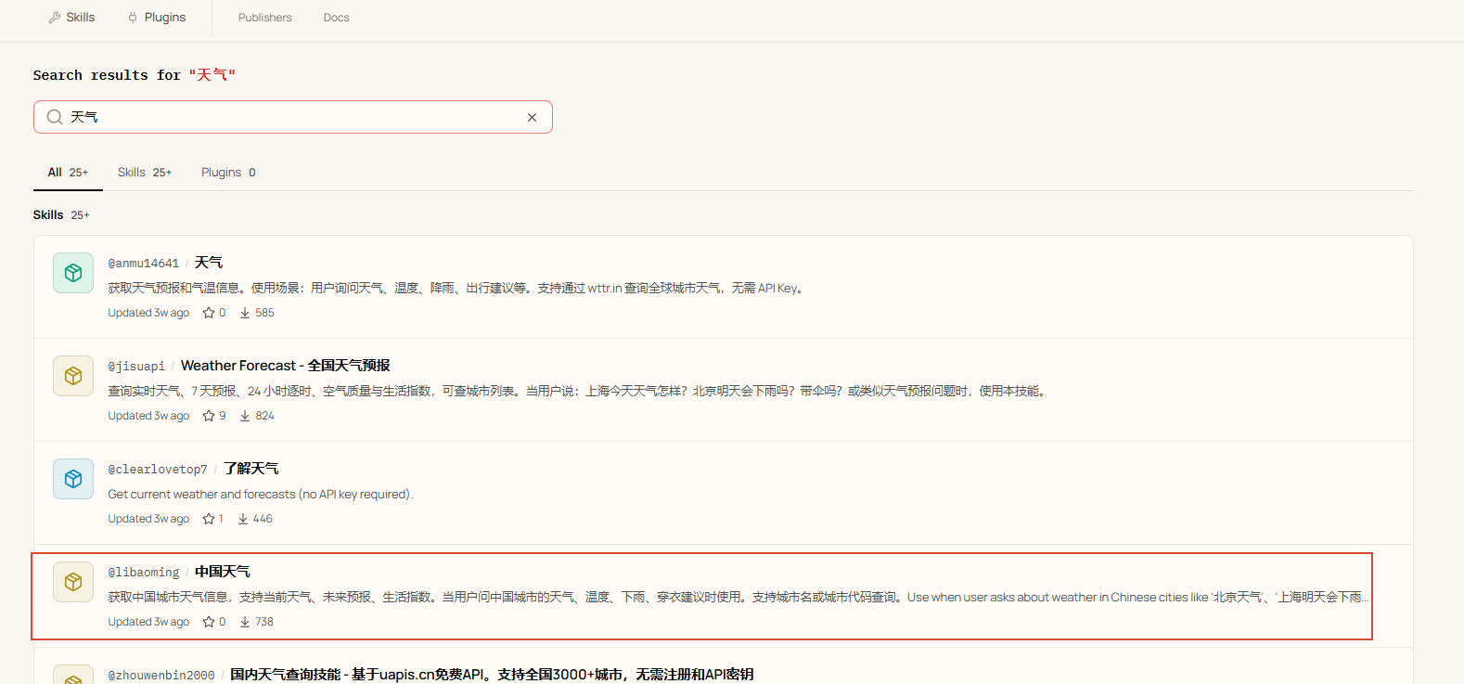Click download icon showing 585
This screenshot has height=684, width=1464.
pyautogui.click(x=245, y=313)
